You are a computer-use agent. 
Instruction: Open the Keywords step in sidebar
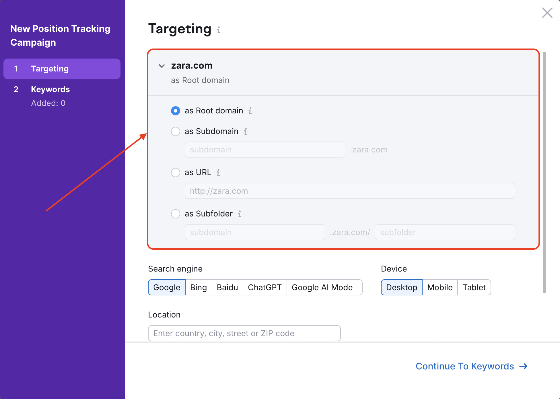coord(50,89)
